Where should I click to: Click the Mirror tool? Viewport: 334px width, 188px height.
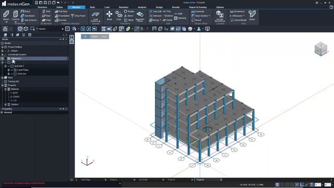click(x=129, y=16)
